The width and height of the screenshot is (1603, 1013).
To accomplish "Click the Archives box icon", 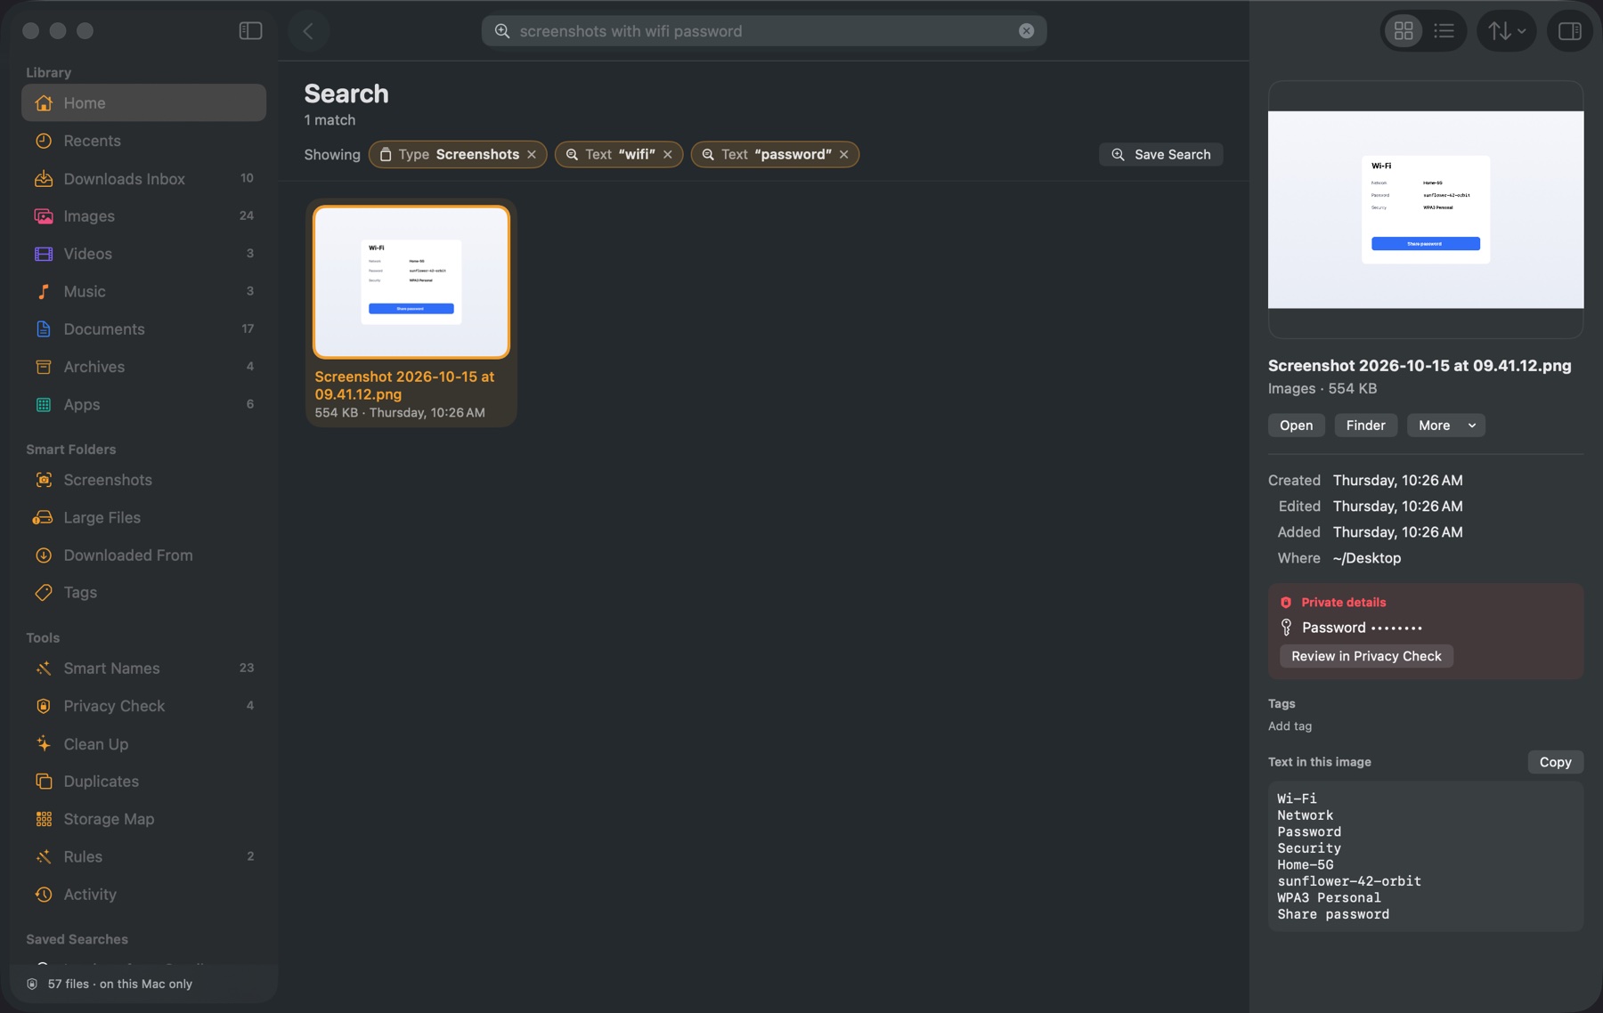I will point(44,367).
